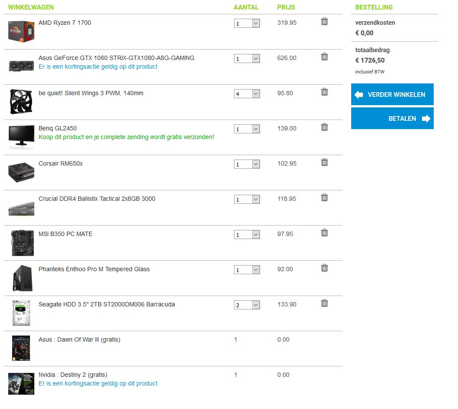This screenshot has height=409, width=458.
Task: Open Crucial DDR4 Ballistix Tactical product name
Action: [x=97, y=199]
